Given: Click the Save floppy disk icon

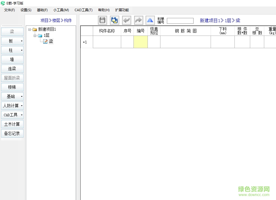Looking at the screenshot, I should [103, 20].
